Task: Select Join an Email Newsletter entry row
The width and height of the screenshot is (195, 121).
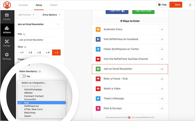Action: pyautogui.click(x=130, y=69)
